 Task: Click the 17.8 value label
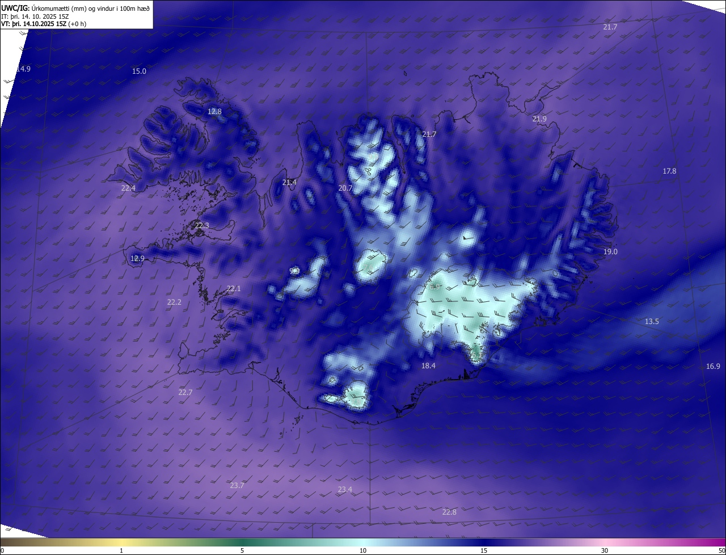click(x=669, y=171)
